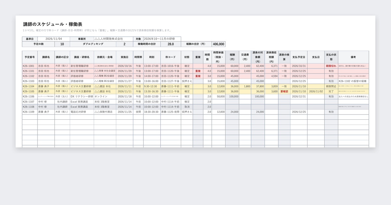Click the 期限間近 payment status cell
Image resolution: width=391 pixels, height=205 pixels.
click(331, 86)
